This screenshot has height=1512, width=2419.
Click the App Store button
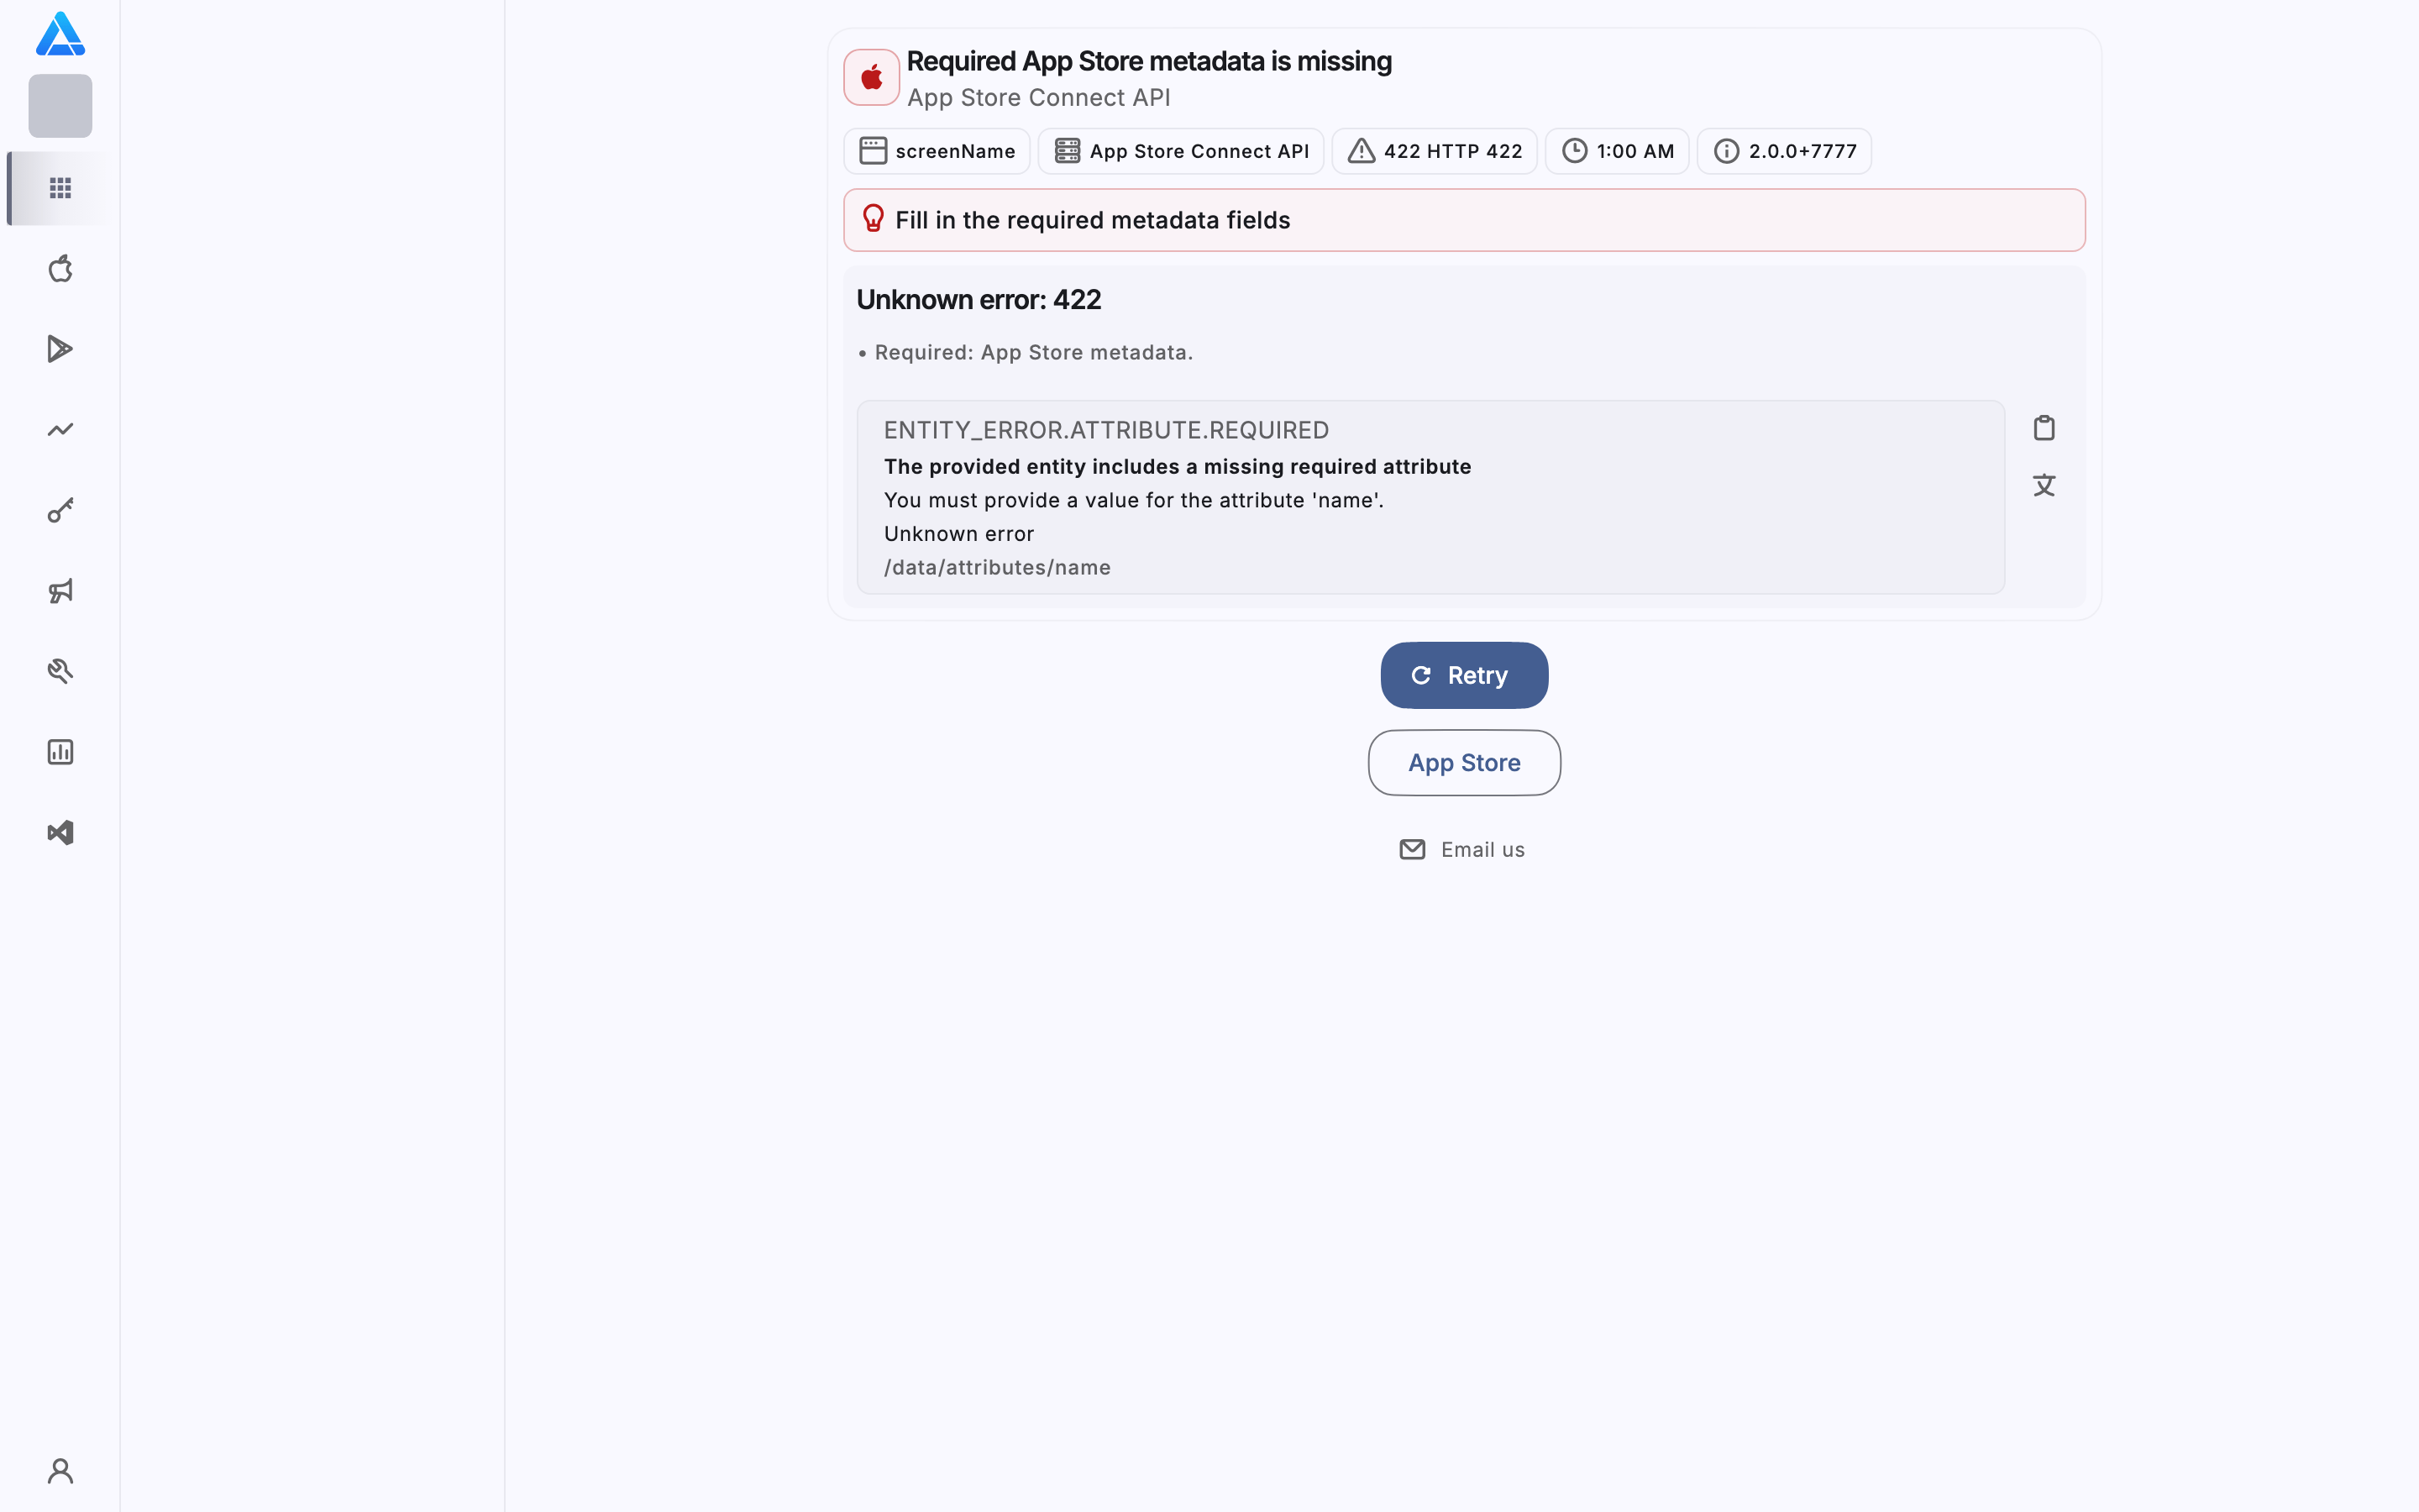click(1464, 763)
